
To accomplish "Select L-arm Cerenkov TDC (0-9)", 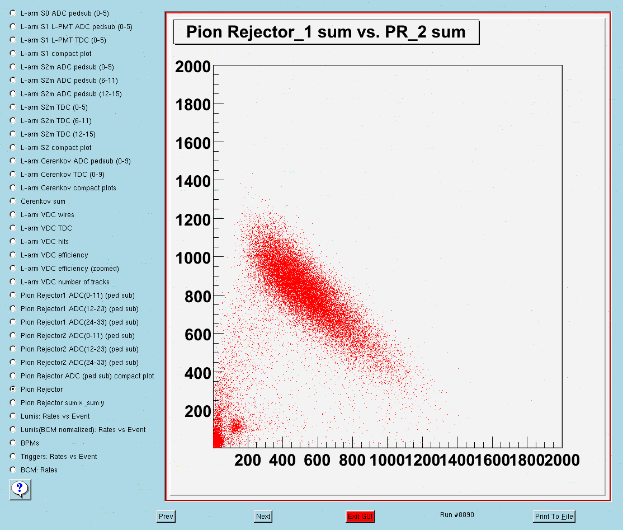I will [x=13, y=174].
